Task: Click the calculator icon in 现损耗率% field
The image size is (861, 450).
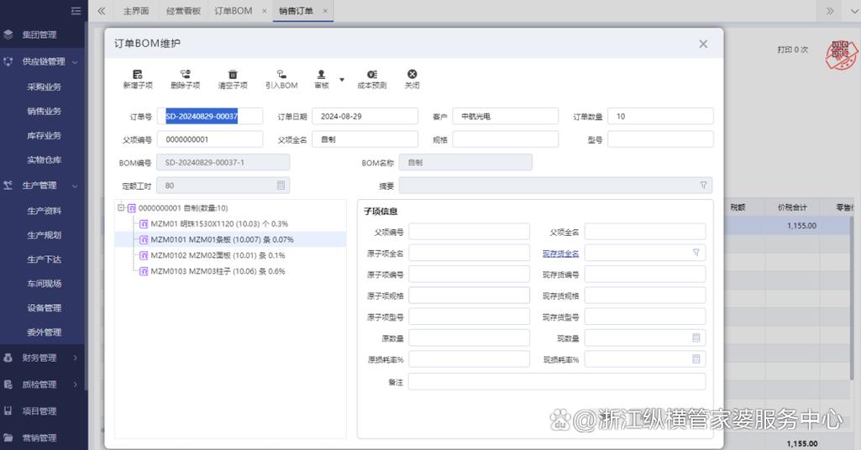Action: (696, 358)
